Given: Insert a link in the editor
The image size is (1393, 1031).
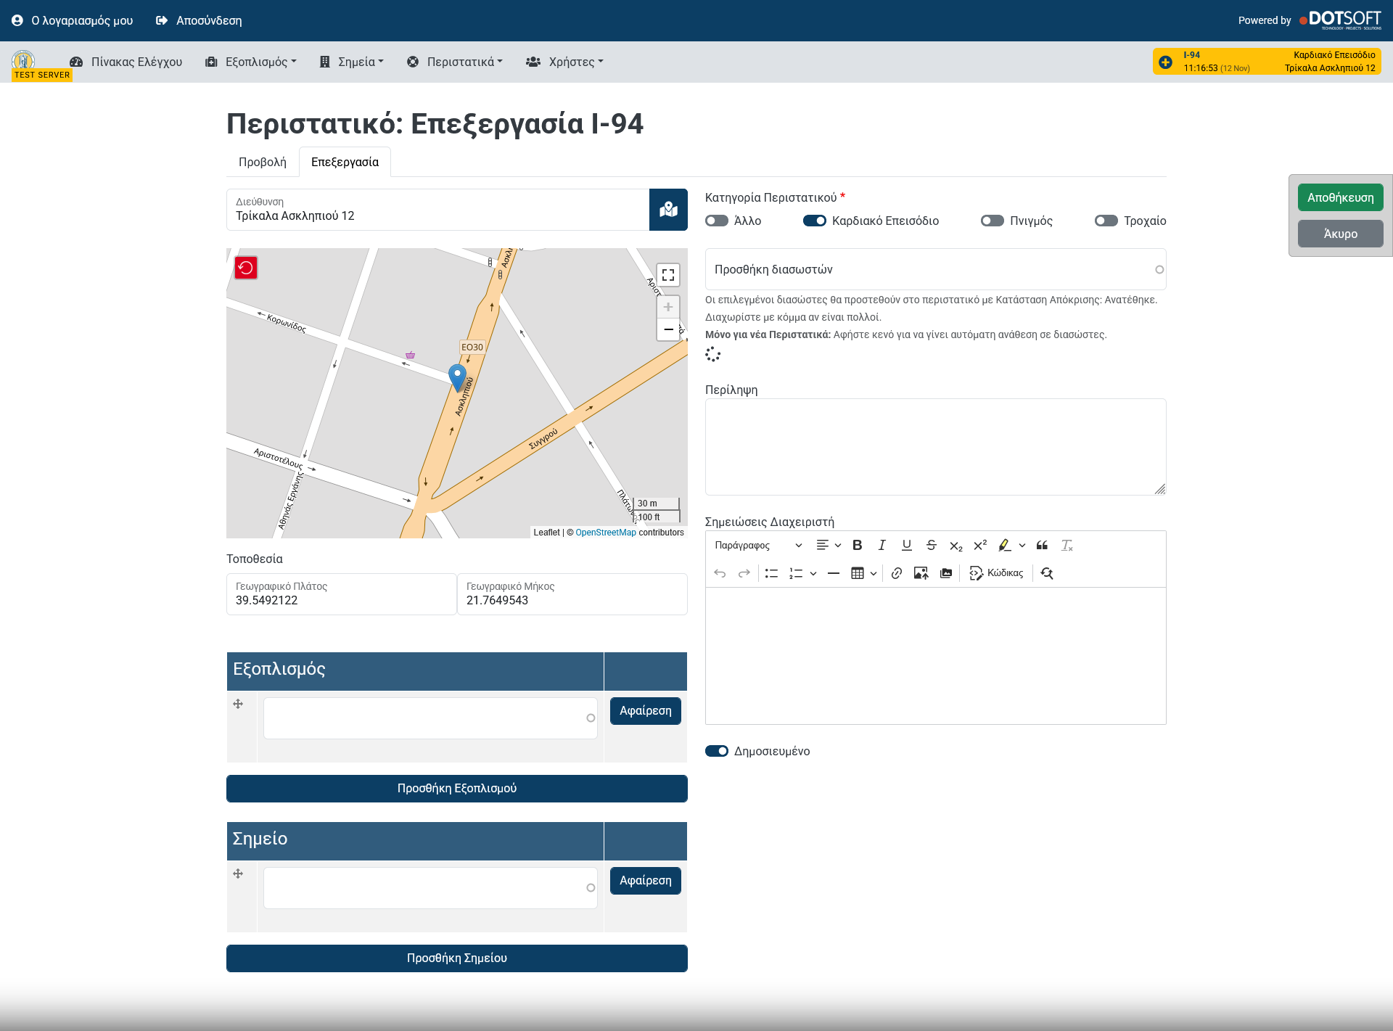Looking at the screenshot, I should click(897, 573).
